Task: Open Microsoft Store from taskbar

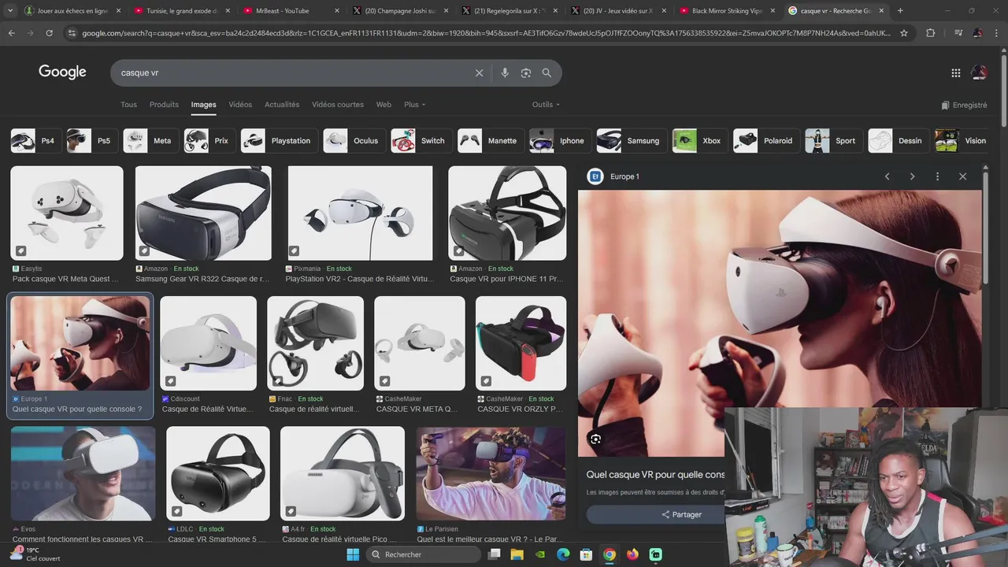Action: click(586, 554)
